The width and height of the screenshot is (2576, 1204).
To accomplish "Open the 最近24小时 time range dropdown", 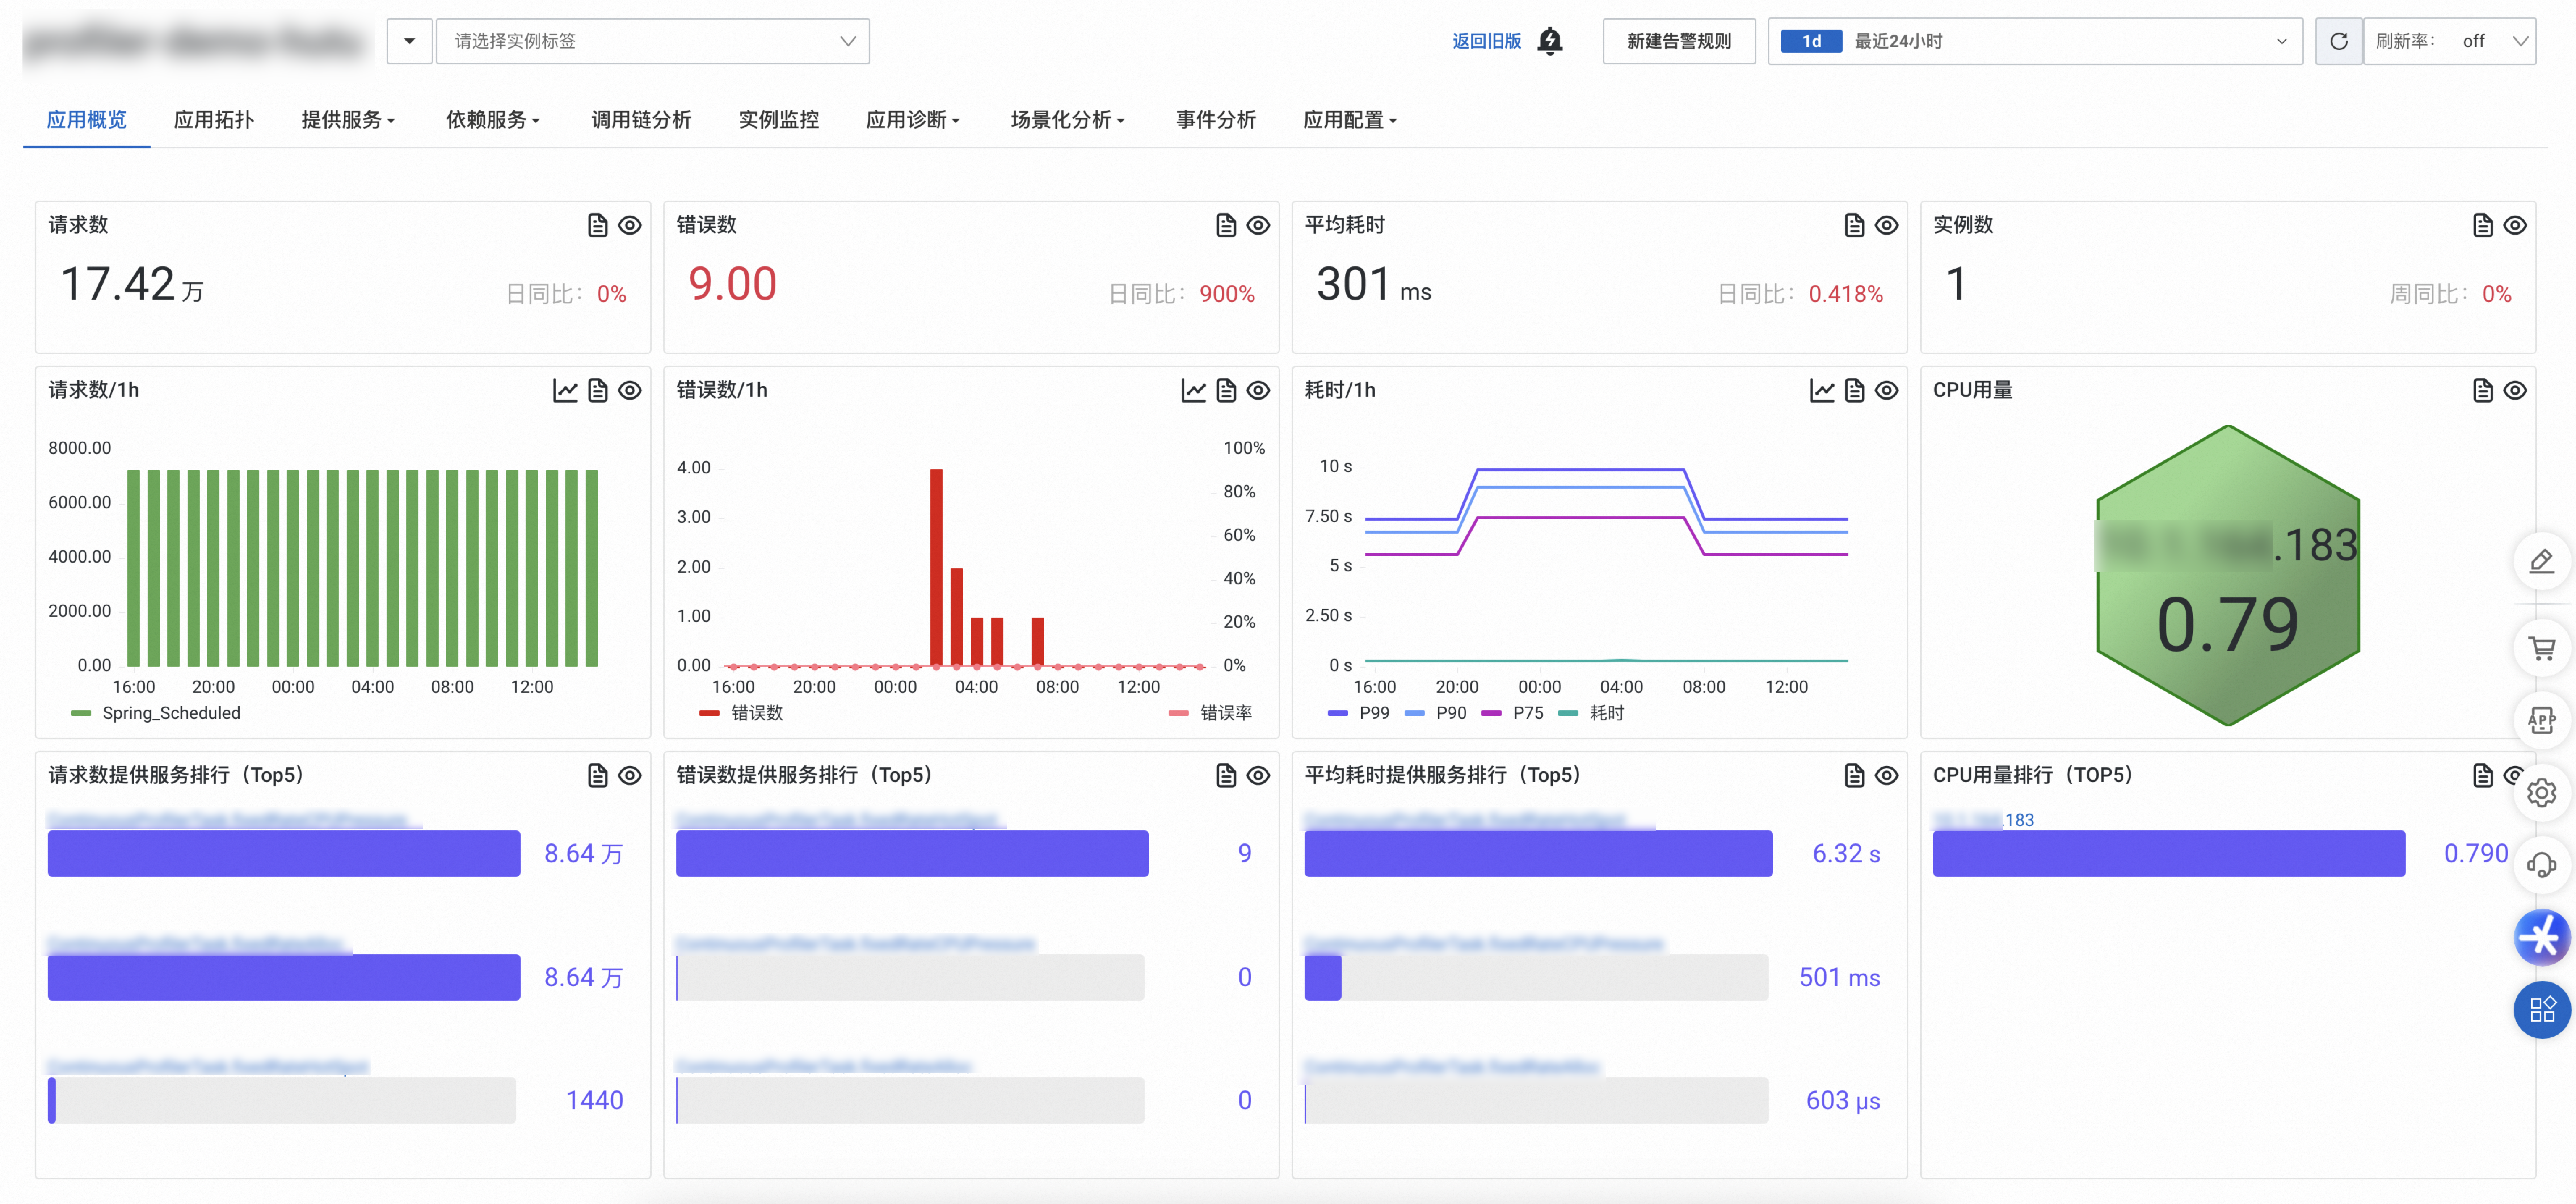I will tap(2035, 41).
